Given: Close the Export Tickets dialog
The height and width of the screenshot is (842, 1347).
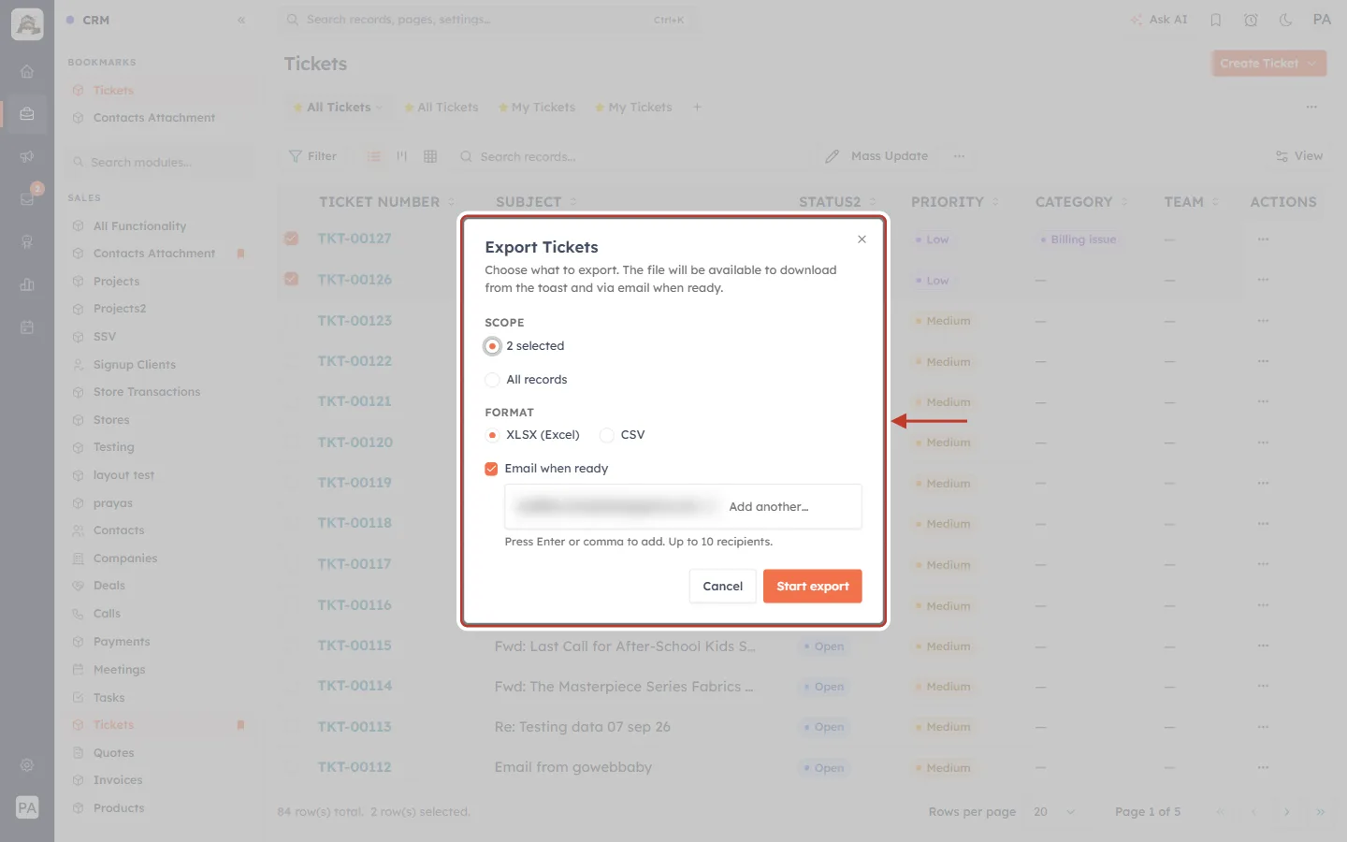Looking at the screenshot, I should coord(862,240).
